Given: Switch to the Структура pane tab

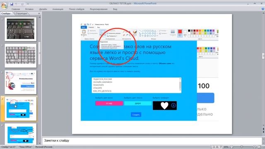Looking at the screenshot, I should [21, 13].
